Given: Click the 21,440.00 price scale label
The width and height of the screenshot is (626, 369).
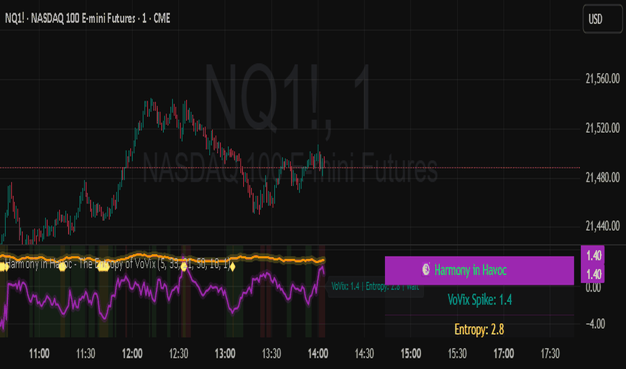Looking at the screenshot, I should [x=602, y=226].
